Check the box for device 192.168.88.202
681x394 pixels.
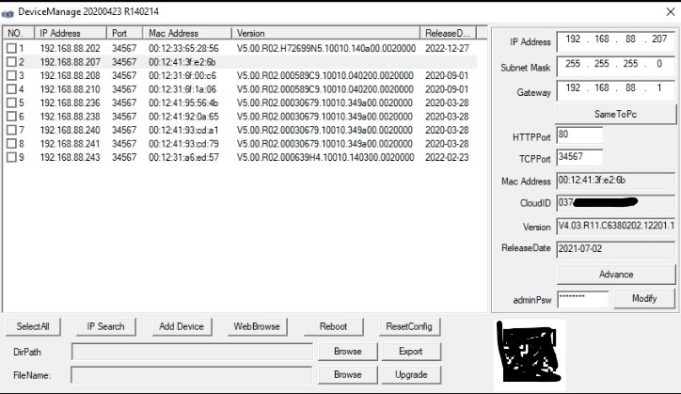click(x=11, y=48)
